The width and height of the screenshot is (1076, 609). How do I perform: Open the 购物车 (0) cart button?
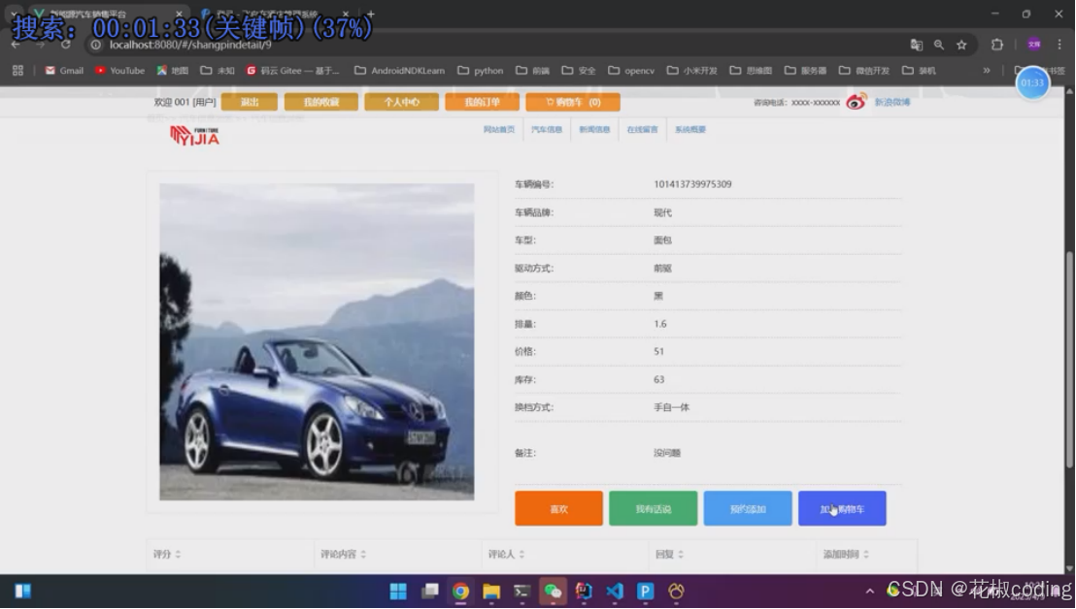[x=573, y=102]
